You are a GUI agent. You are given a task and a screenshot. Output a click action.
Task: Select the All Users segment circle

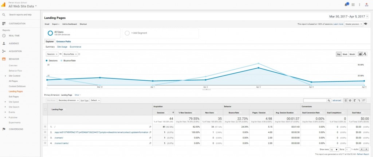pos(50,33)
